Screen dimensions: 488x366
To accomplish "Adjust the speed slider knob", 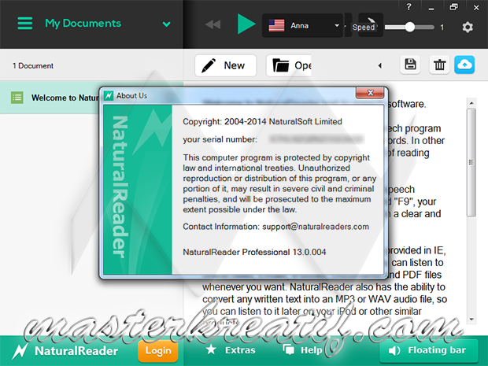I will (410, 27).
